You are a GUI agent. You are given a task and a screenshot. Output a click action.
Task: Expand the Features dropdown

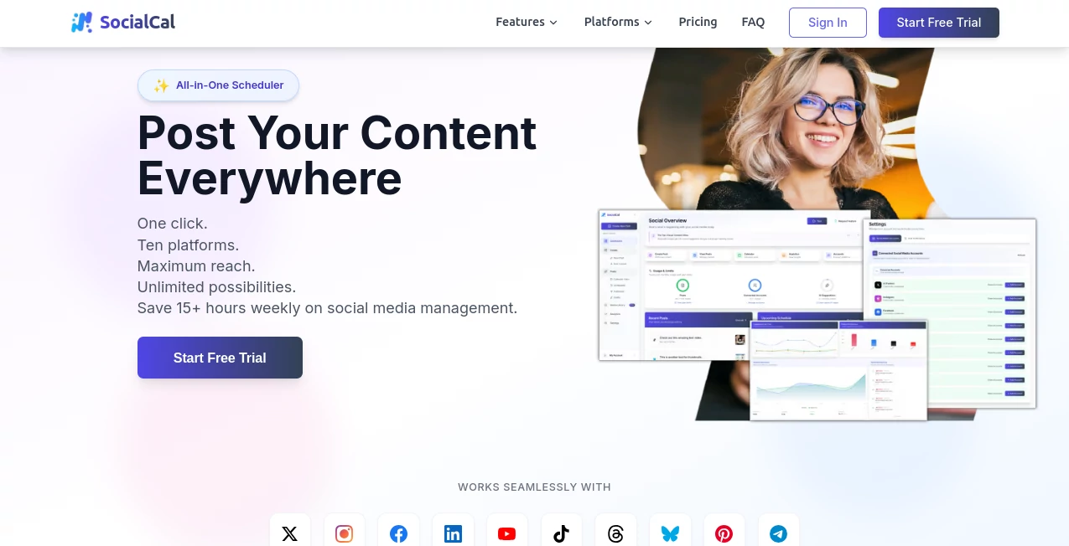520,22
